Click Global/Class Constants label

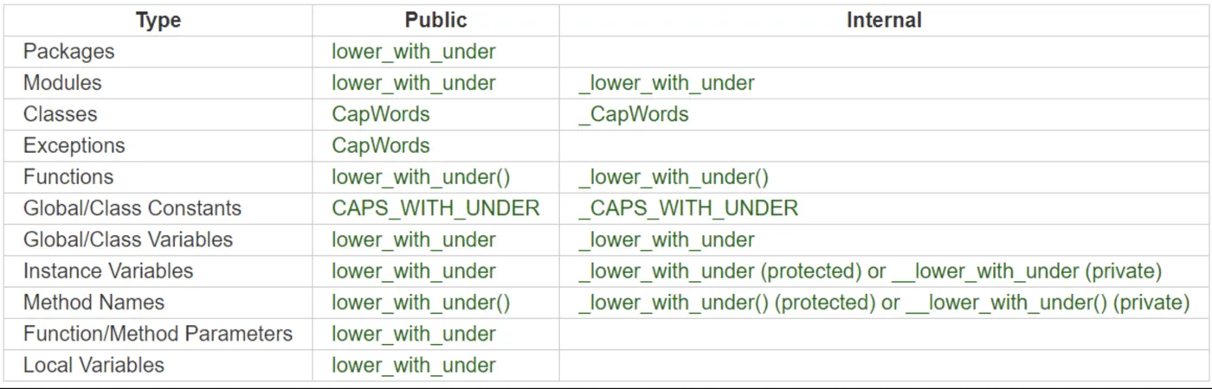click(x=132, y=208)
